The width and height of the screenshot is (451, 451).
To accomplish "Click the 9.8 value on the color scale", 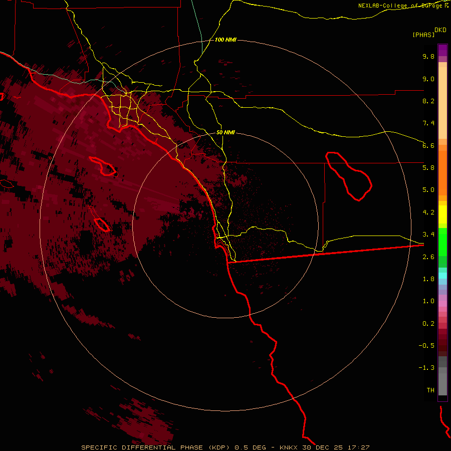I will coord(428,56).
